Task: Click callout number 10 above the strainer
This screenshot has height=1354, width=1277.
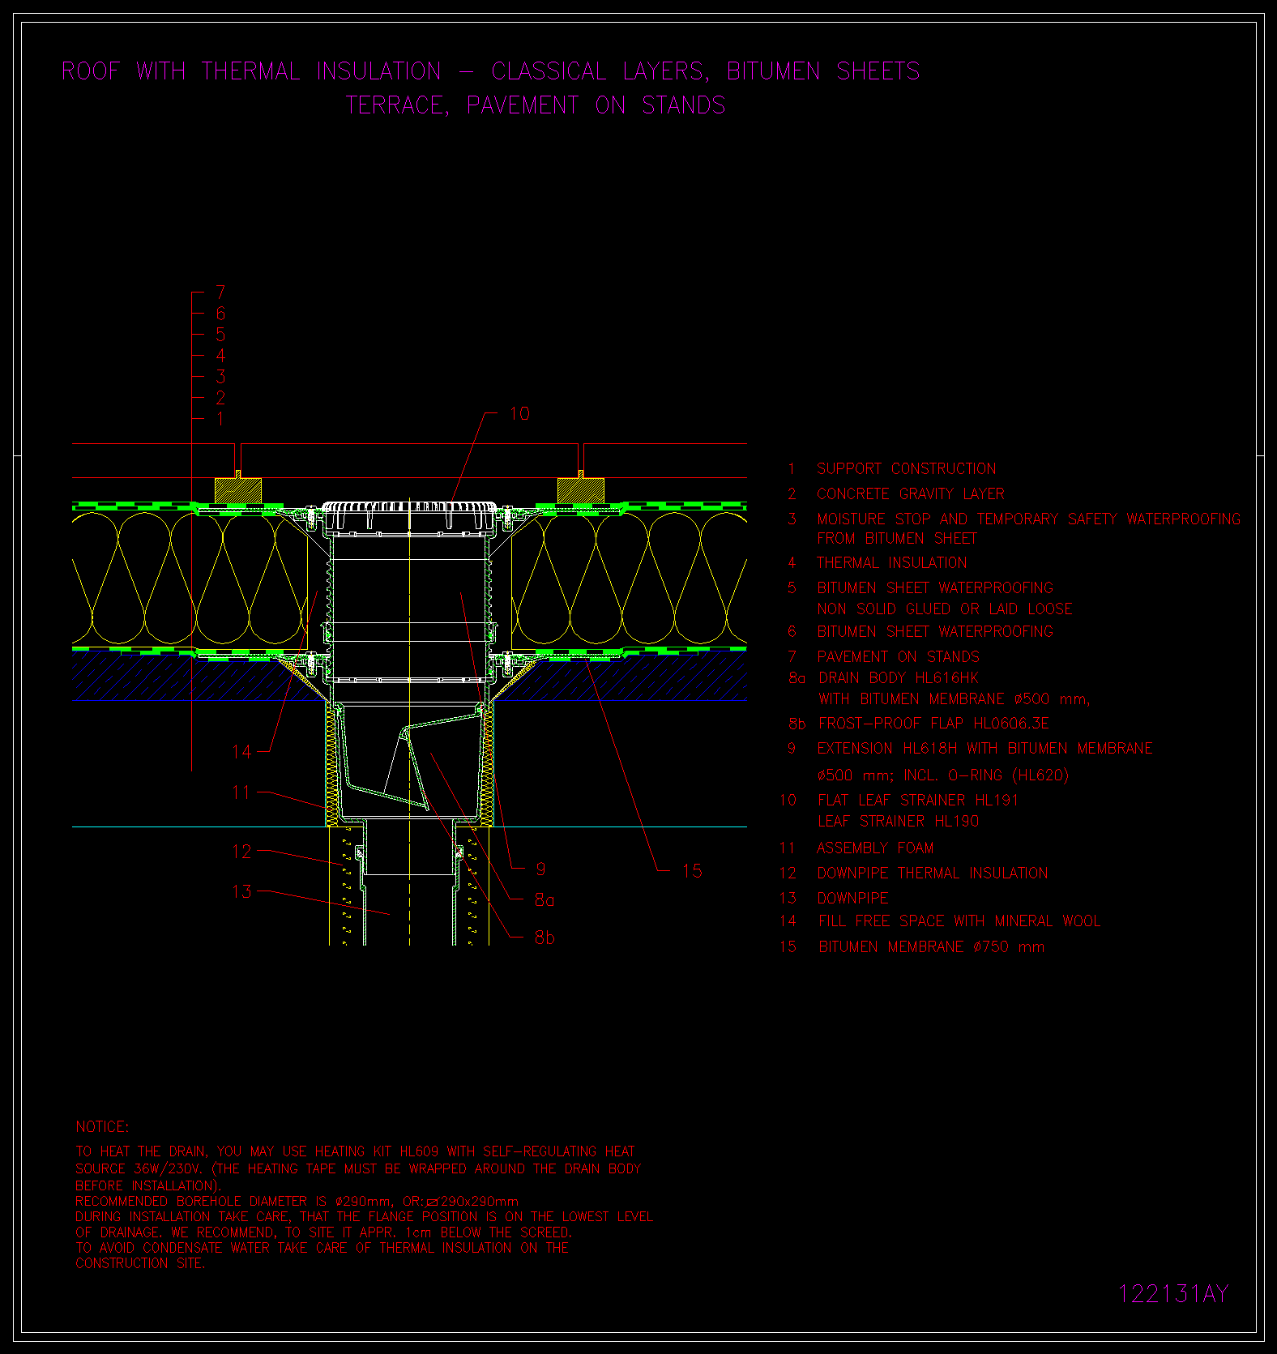Action: click(519, 414)
